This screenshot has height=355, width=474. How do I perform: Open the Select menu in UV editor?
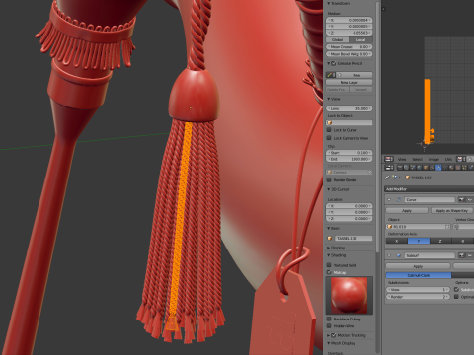pyautogui.click(x=418, y=159)
